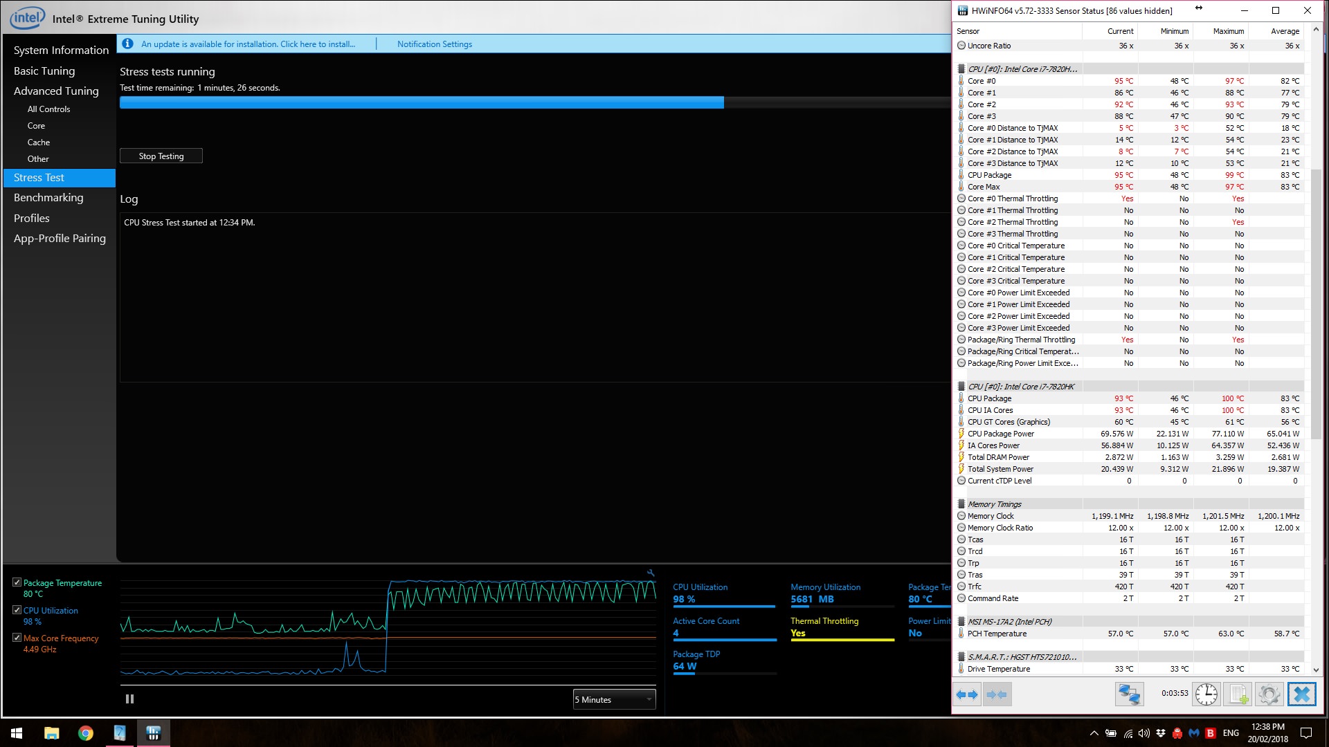Uncheck Package Temperature graph checkbox
This screenshot has width=1329, height=747.
(17, 582)
